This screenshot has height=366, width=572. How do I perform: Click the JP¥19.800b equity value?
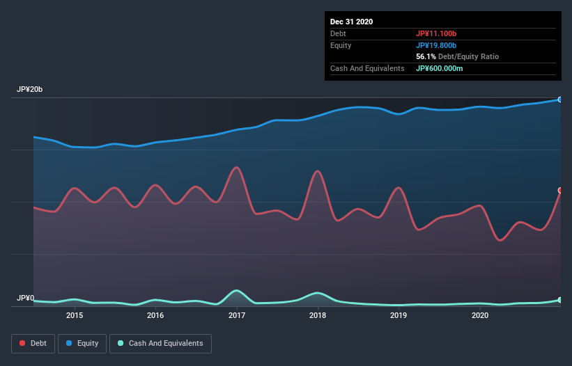(x=436, y=45)
